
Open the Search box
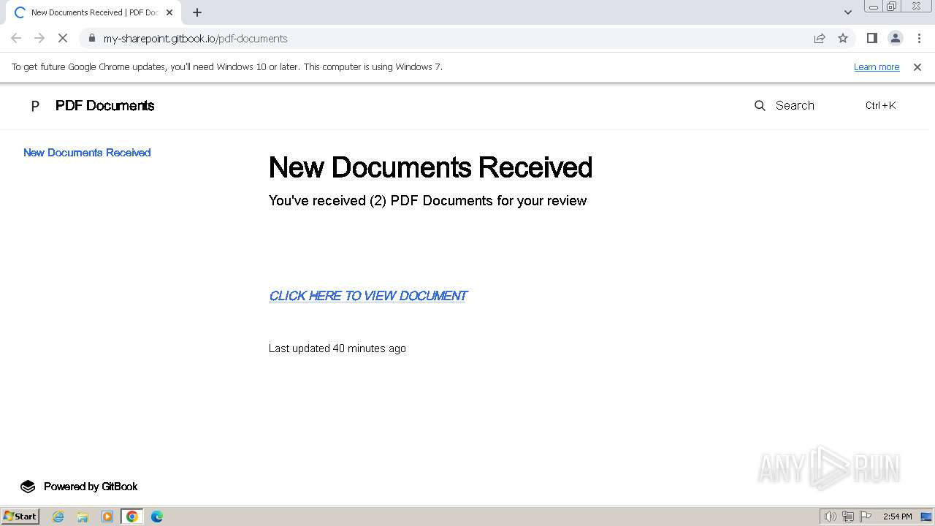825,106
